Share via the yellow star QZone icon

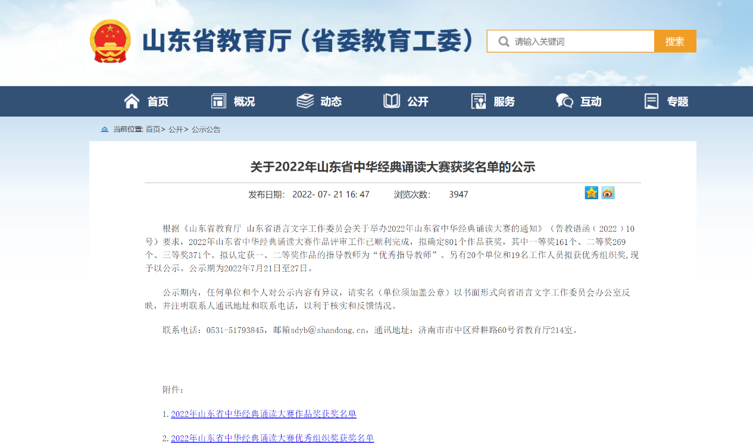point(591,193)
